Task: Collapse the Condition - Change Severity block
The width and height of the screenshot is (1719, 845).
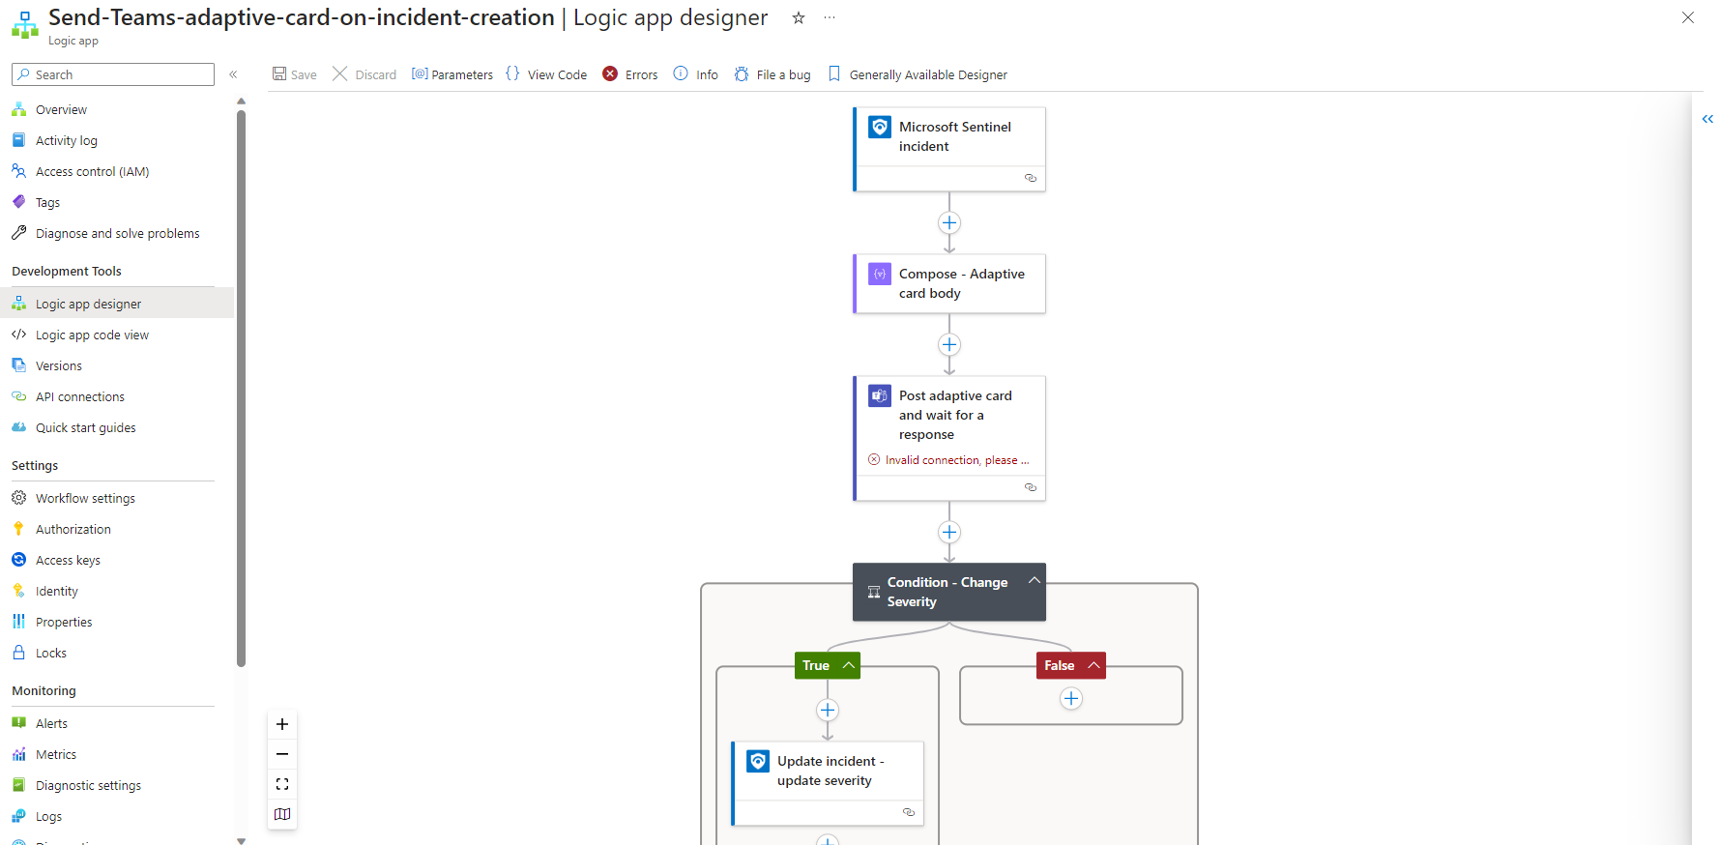Action: 1034,580
